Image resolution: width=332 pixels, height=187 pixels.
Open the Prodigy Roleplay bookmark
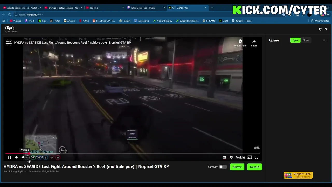(x=162, y=21)
